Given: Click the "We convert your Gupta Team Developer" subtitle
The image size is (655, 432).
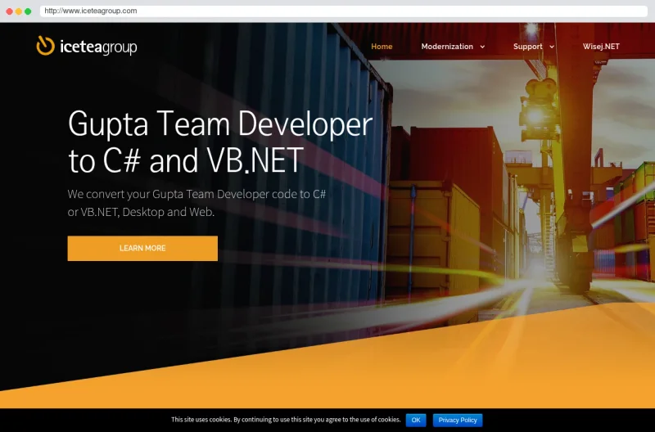Looking at the screenshot, I should 196,203.
